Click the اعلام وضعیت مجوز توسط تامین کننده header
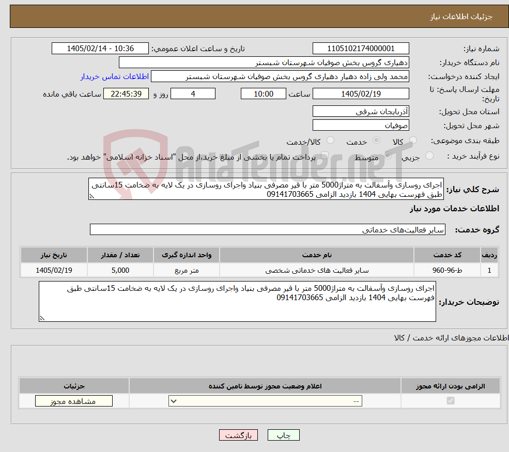The width and height of the screenshot is (509, 452). [265, 386]
